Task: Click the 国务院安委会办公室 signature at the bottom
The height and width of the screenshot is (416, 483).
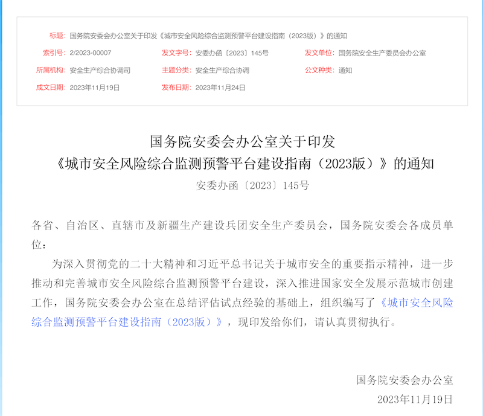Action: coord(404,380)
